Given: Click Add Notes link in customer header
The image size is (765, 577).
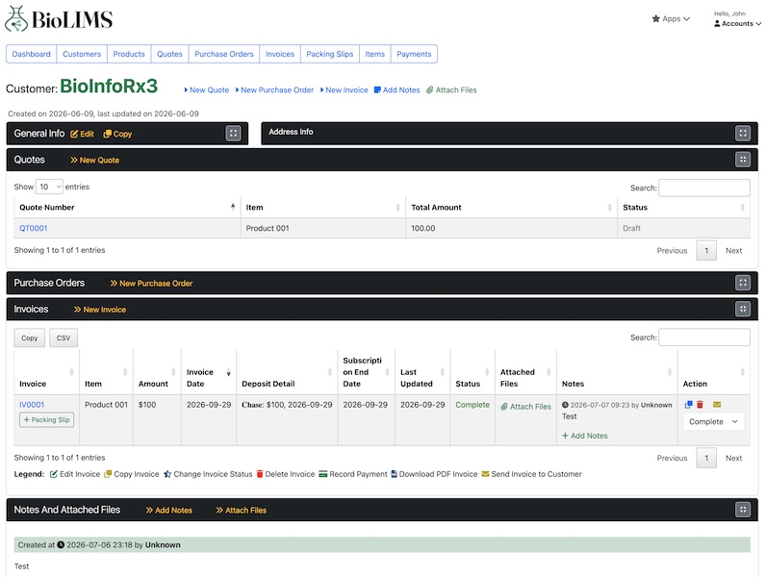Looking at the screenshot, I should (x=397, y=89).
